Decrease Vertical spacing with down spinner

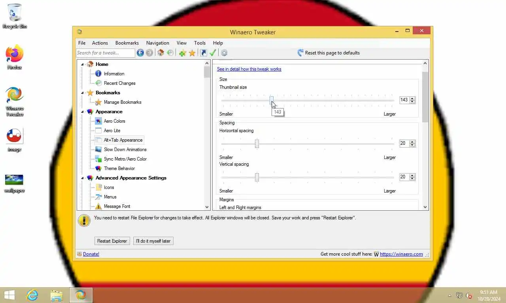[412, 179]
